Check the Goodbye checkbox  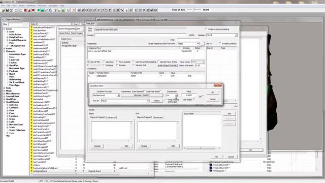[104, 65]
